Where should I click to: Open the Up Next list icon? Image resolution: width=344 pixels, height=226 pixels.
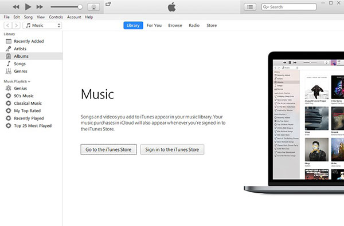(x=250, y=7)
